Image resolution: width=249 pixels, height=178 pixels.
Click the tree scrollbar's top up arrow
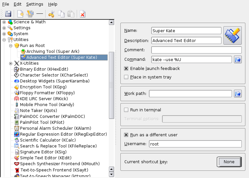point(111,23)
